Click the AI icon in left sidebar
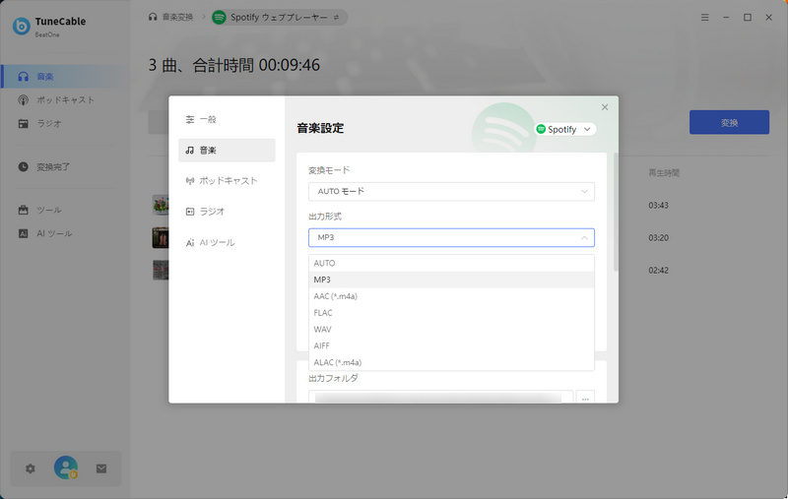This screenshot has height=499, width=788. tap(23, 233)
